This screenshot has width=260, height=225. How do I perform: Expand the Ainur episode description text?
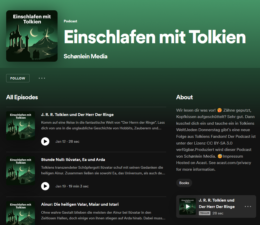103,215
